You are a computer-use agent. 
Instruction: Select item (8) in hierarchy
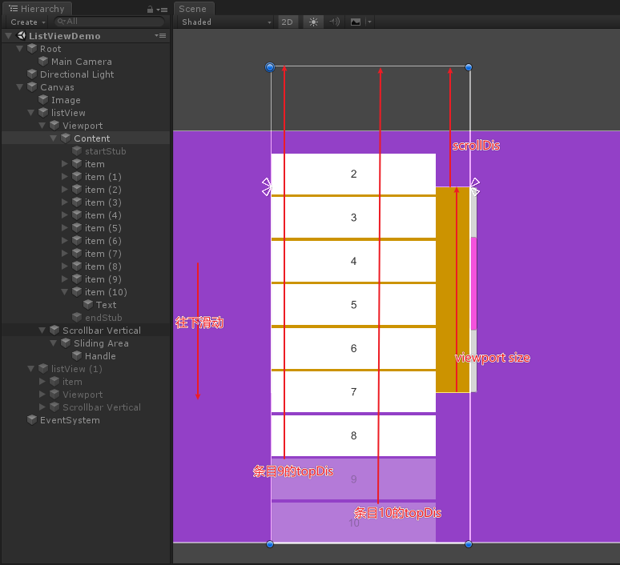(103, 266)
